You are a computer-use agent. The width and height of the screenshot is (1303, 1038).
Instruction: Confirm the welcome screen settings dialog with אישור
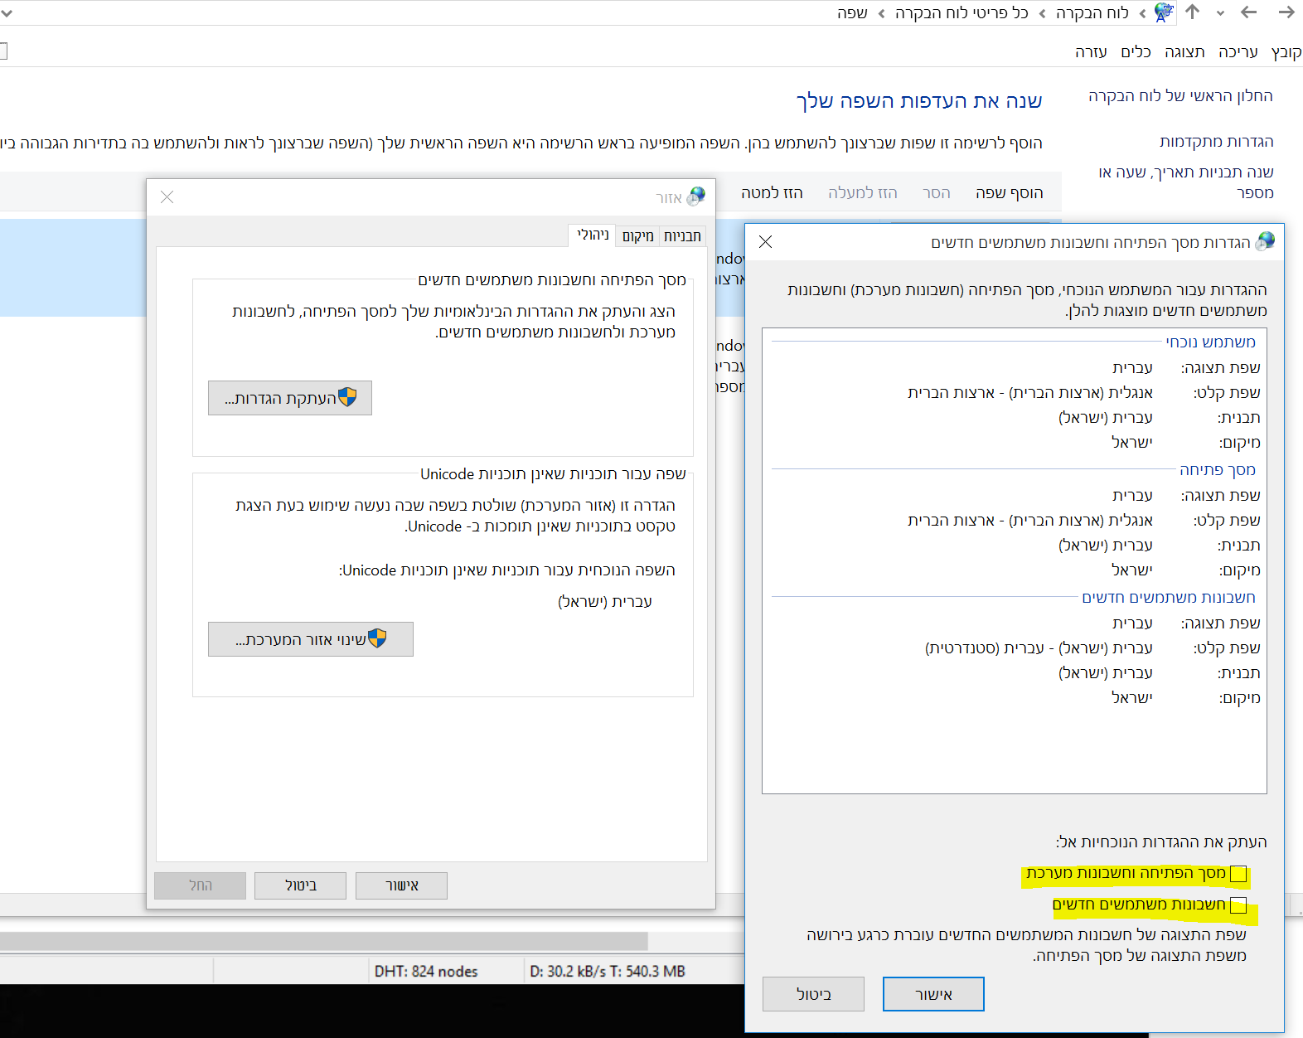tap(933, 994)
